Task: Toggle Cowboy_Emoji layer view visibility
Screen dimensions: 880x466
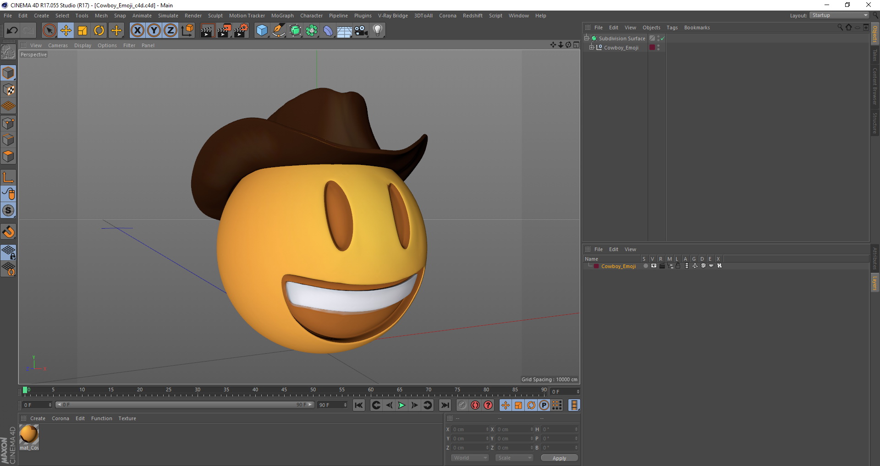Action: pyautogui.click(x=654, y=266)
